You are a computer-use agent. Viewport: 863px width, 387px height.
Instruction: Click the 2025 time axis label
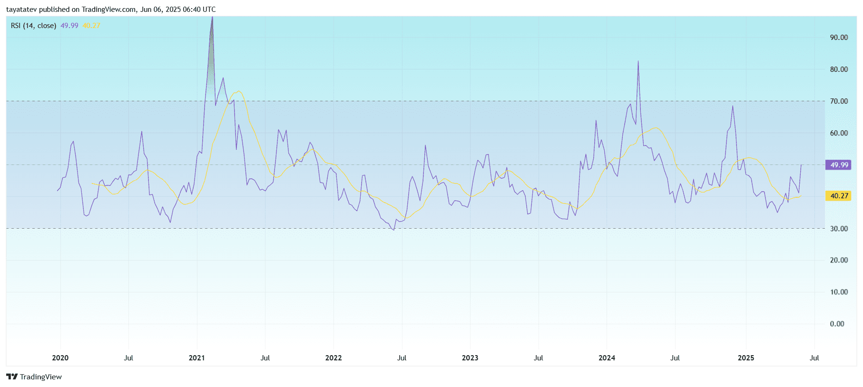coord(746,358)
